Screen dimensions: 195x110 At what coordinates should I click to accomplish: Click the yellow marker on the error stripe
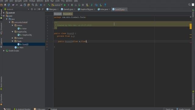190,26
